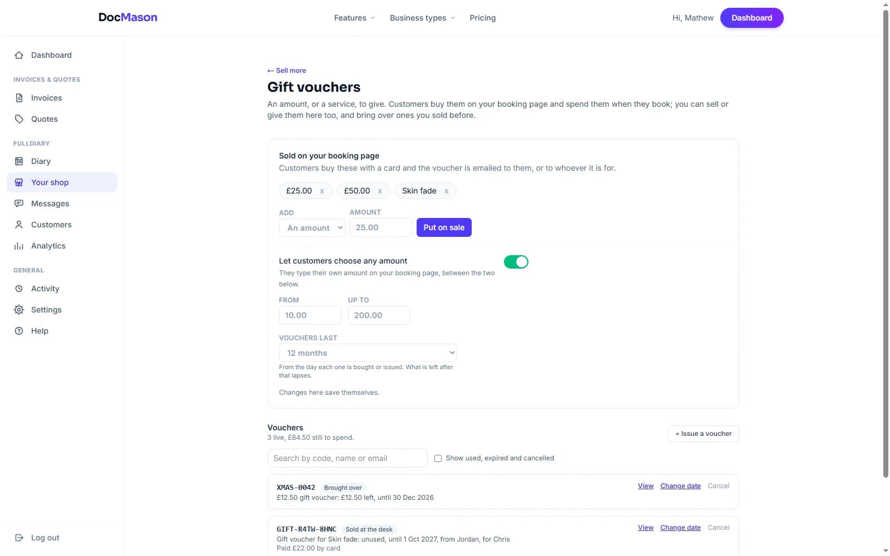The height and width of the screenshot is (556, 890).
Task: Click the Your shop storefront icon
Action: tap(19, 182)
